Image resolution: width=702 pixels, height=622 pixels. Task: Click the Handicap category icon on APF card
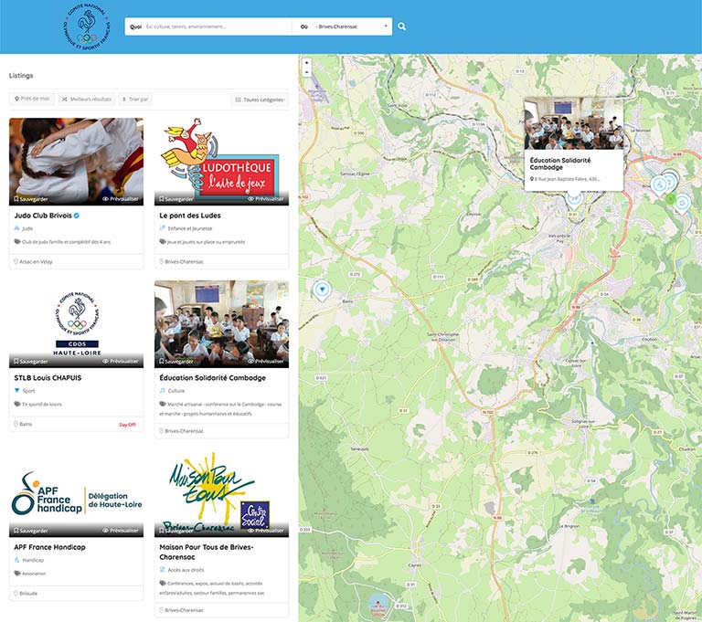(17, 560)
